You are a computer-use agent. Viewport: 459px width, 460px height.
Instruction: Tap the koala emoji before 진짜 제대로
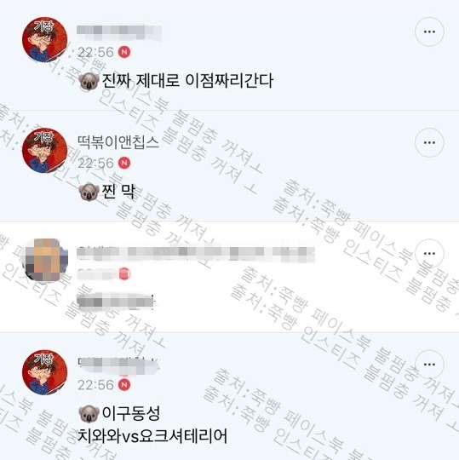tap(89, 82)
